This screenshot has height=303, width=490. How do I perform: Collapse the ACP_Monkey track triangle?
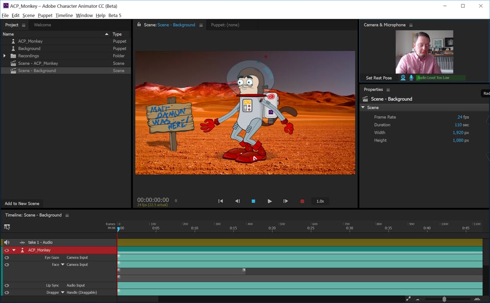point(14,250)
